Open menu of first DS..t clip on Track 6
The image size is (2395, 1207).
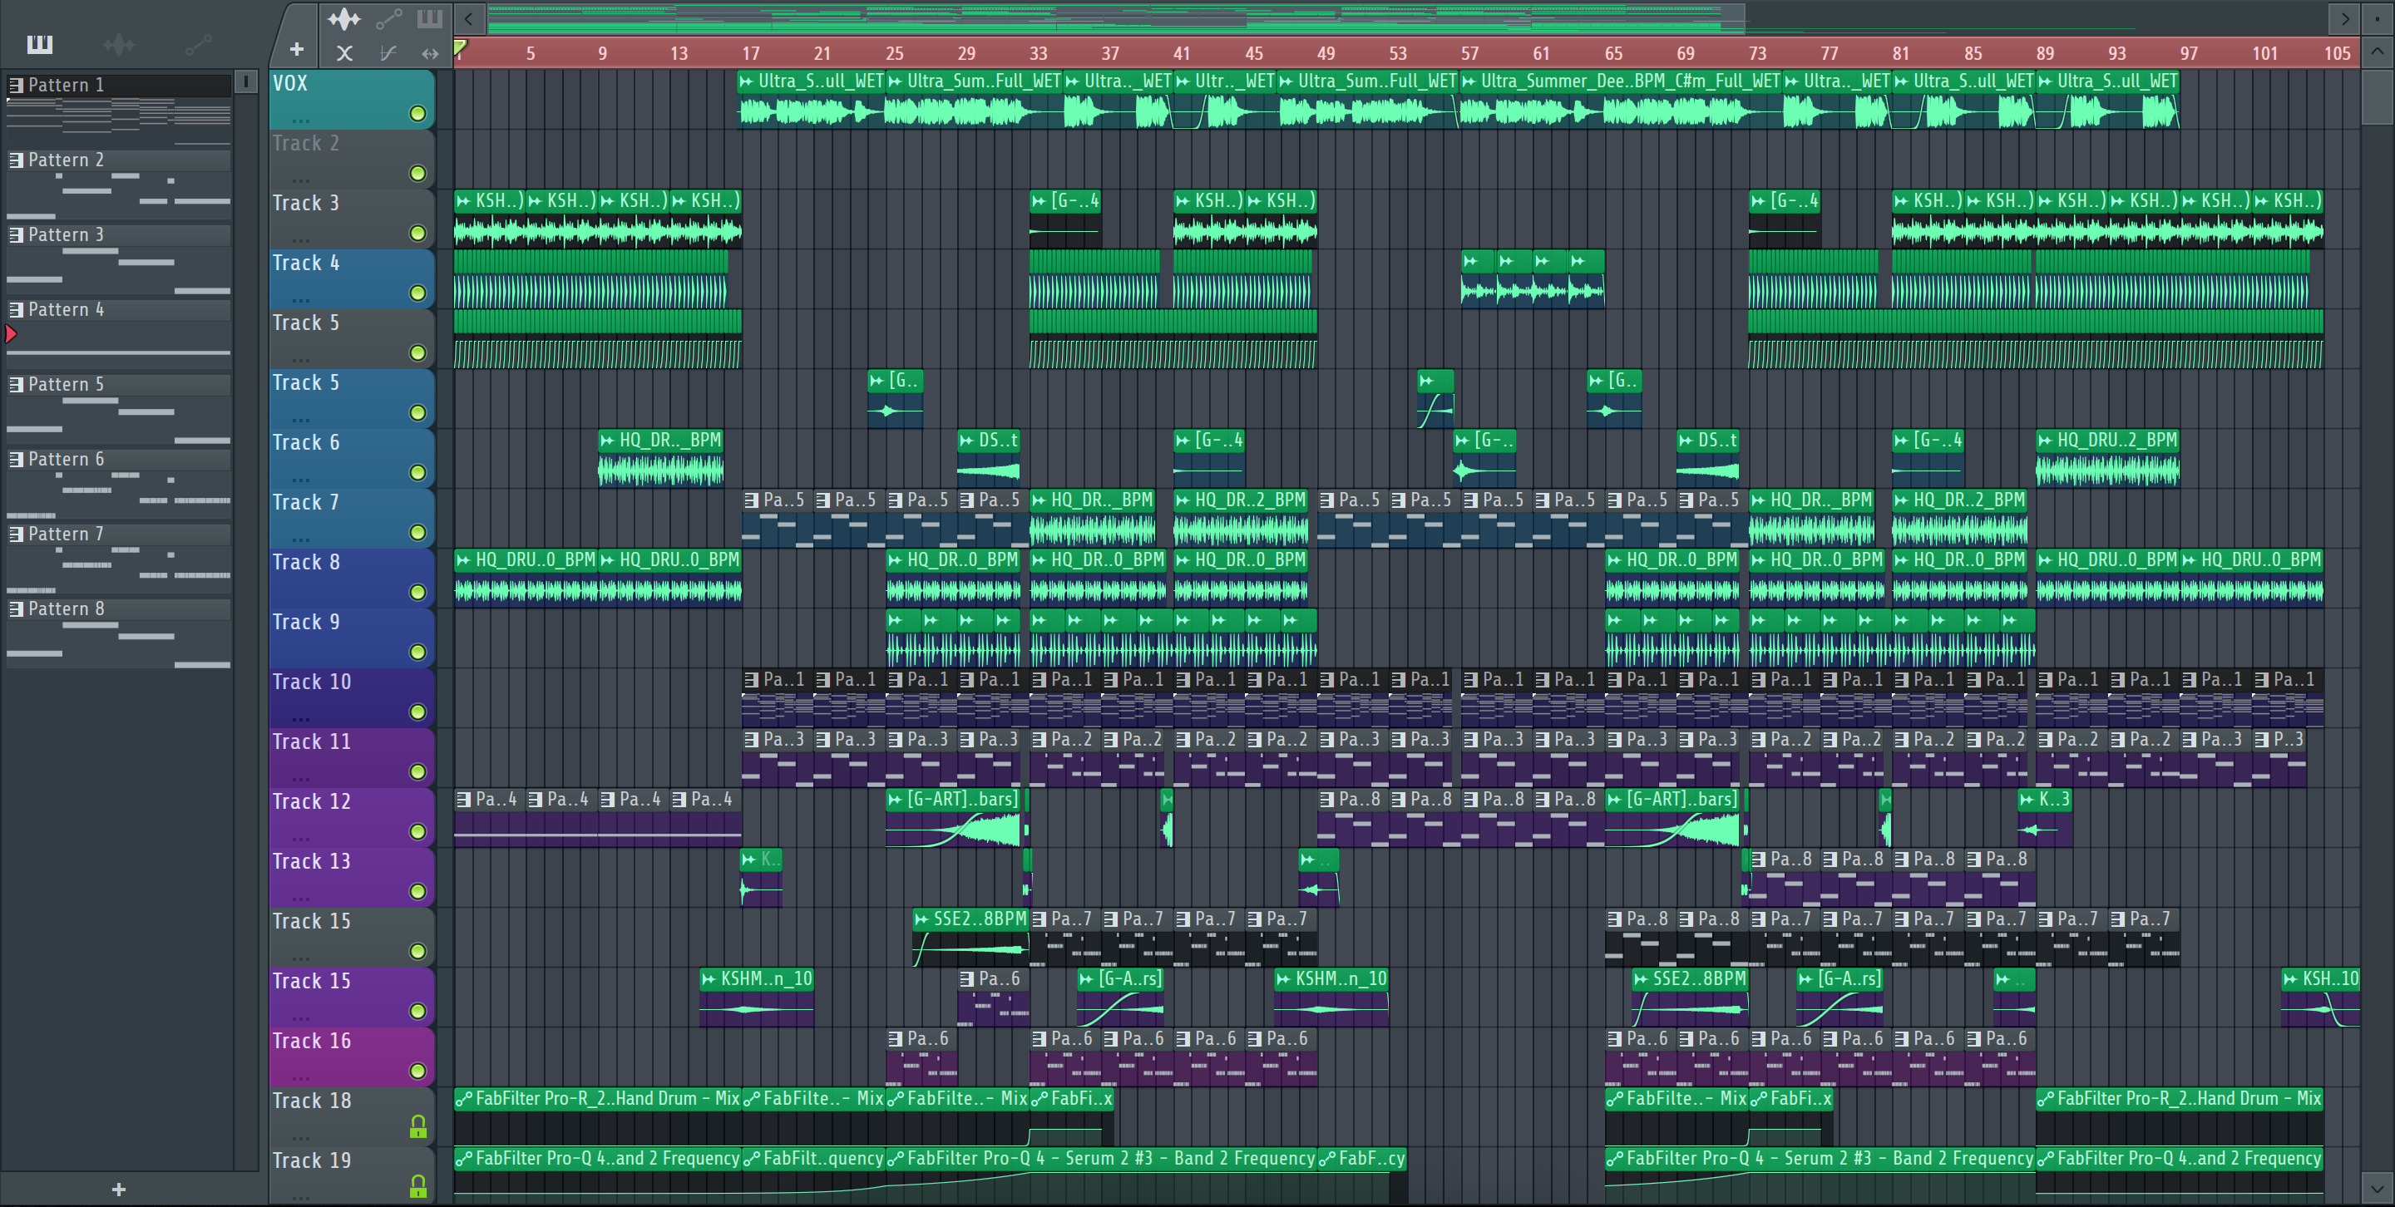(x=966, y=440)
